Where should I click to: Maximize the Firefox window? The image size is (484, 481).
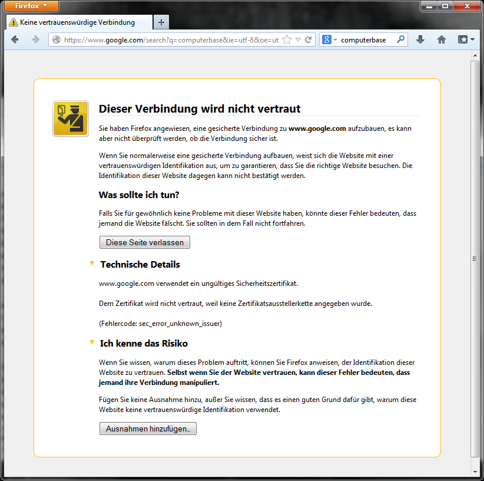tap(445, 6)
